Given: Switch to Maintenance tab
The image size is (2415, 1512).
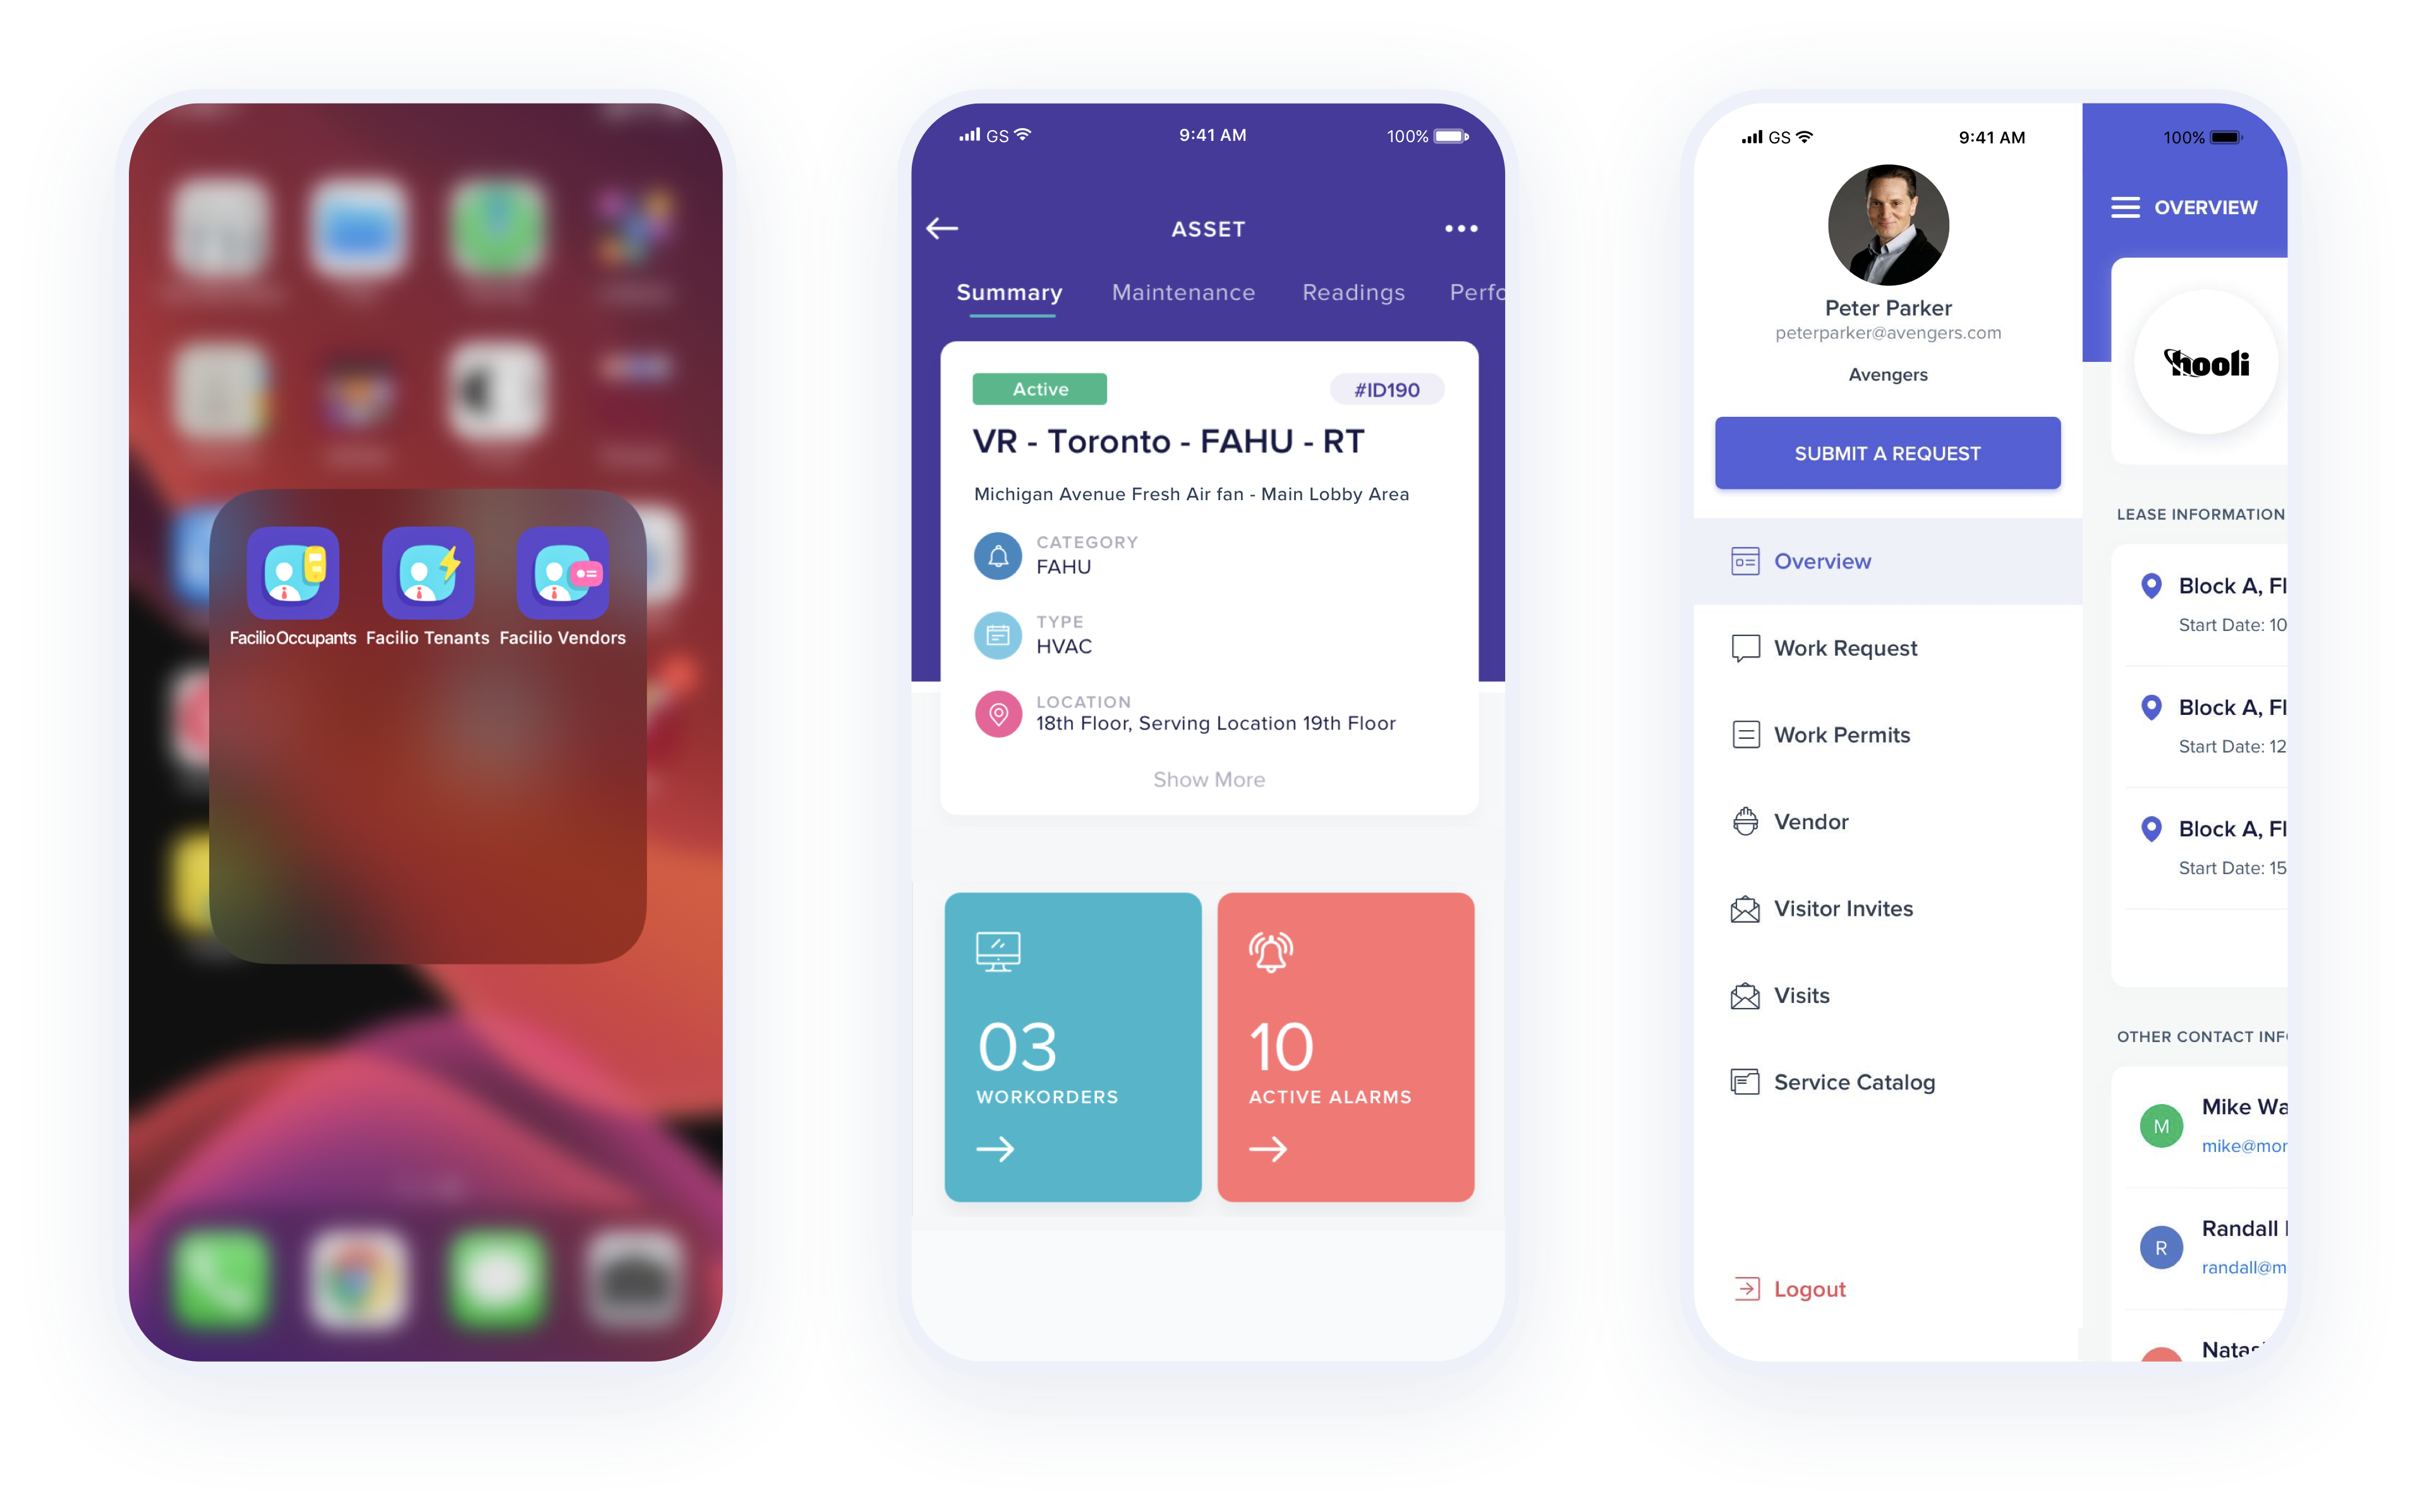Looking at the screenshot, I should click(x=1183, y=292).
